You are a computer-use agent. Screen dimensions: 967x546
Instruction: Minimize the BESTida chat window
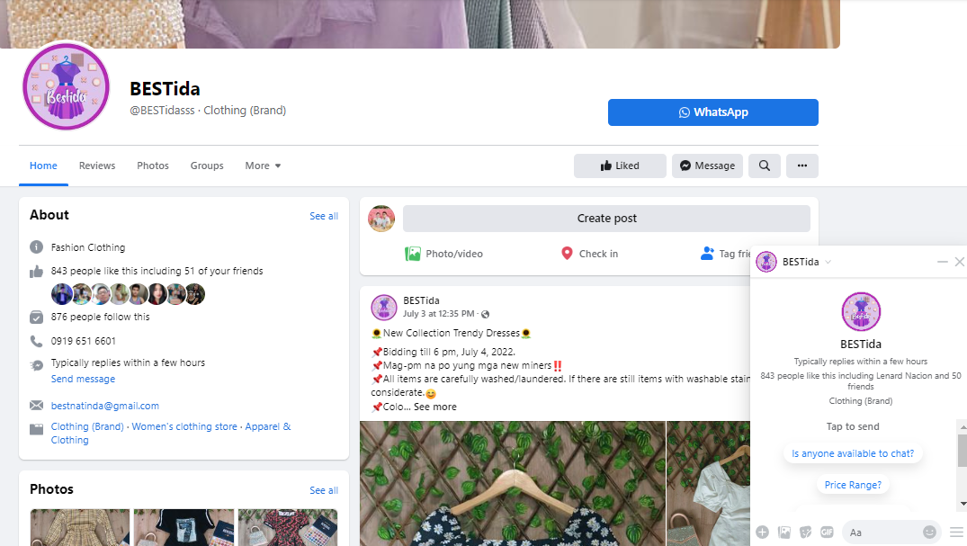point(943,262)
